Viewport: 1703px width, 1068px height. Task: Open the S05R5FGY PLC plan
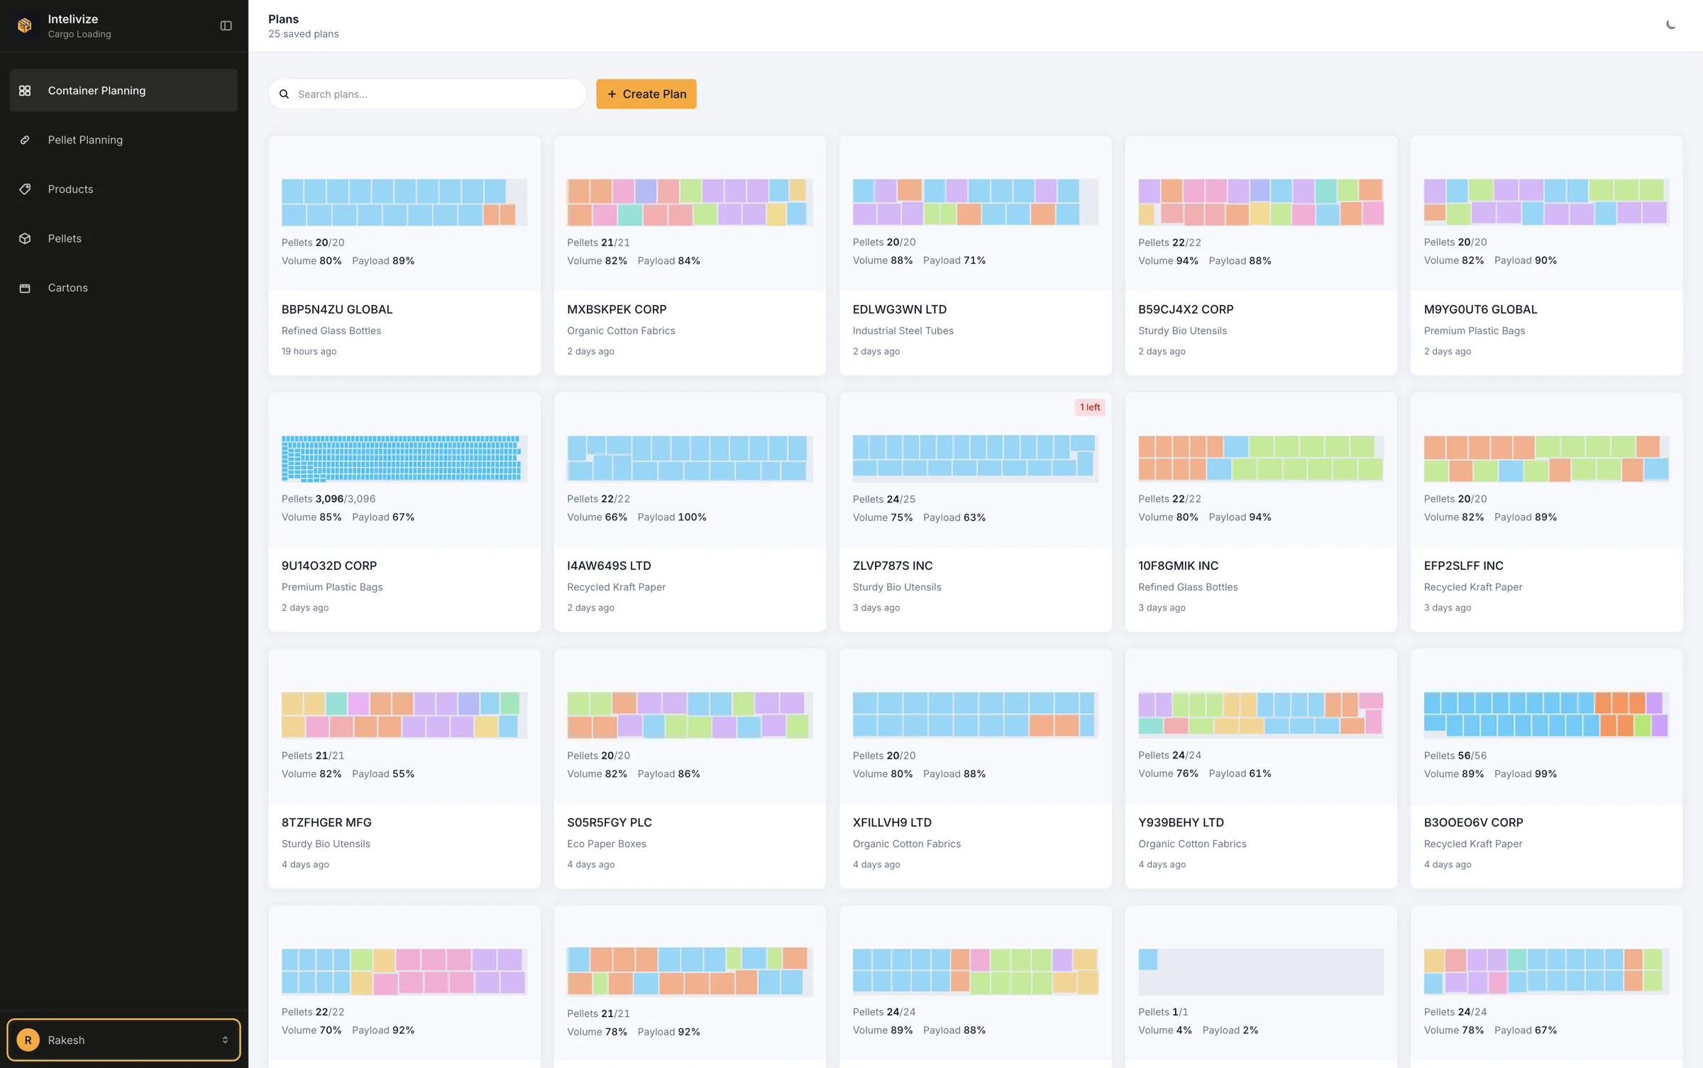click(690, 769)
